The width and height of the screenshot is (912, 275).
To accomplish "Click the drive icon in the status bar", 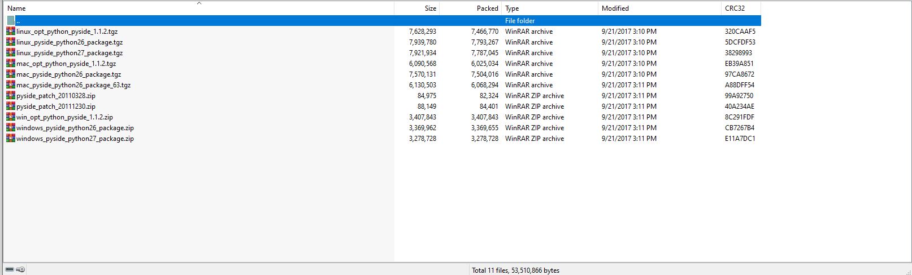I will point(10,270).
